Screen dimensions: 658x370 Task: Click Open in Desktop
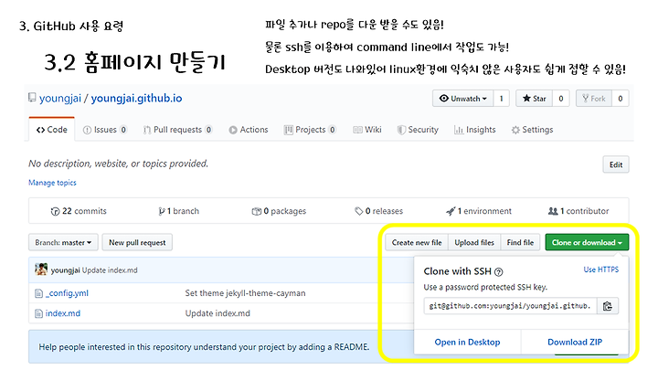468,342
